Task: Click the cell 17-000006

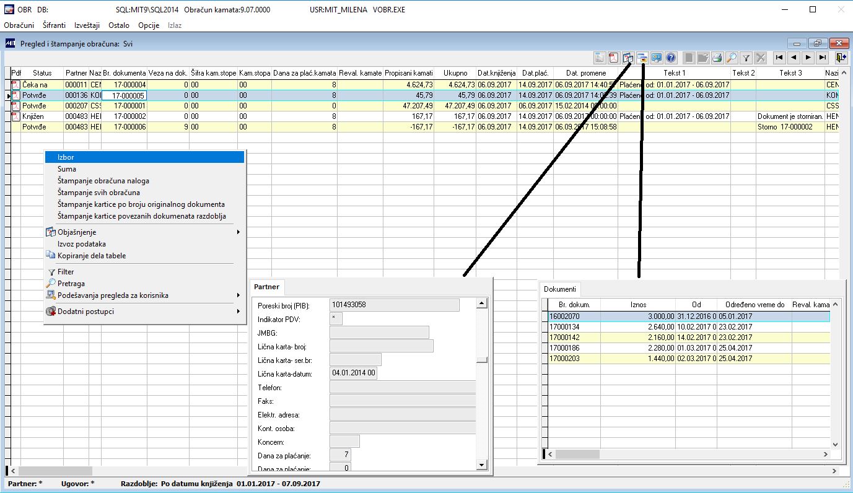Action: (x=124, y=127)
